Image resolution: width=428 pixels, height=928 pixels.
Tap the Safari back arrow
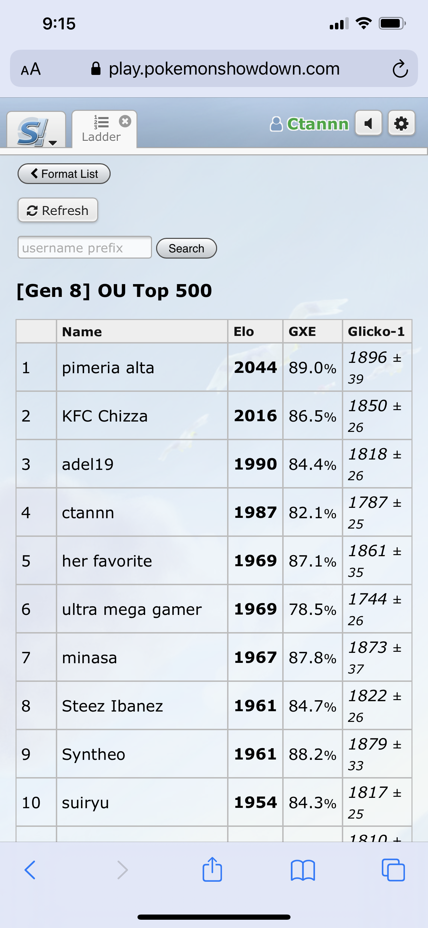[x=30, y=870]
